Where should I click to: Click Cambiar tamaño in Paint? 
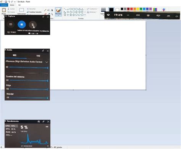34,12
